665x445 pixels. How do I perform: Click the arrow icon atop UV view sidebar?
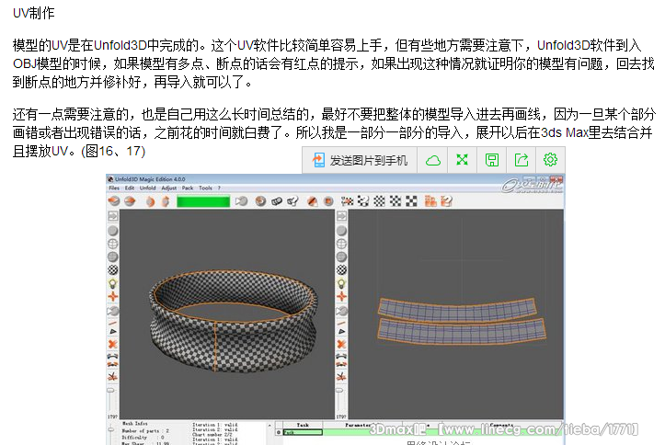pos(341,216)
